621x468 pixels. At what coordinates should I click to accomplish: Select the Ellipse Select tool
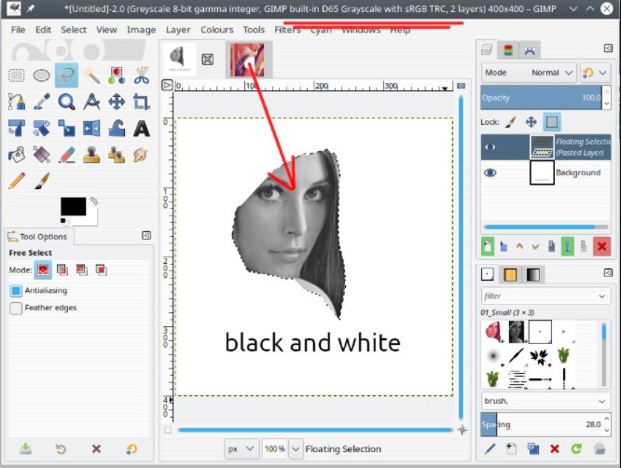coord(41,76)
